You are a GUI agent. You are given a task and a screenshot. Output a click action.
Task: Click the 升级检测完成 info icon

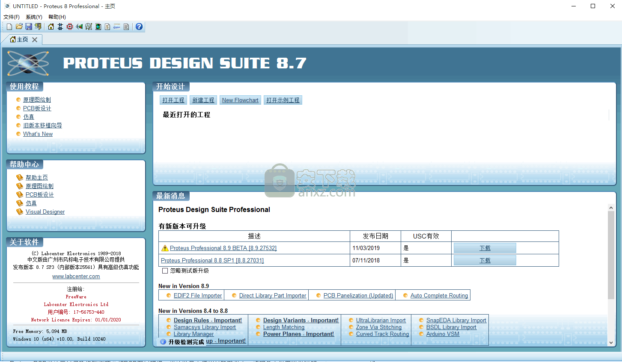click(163, 342)
